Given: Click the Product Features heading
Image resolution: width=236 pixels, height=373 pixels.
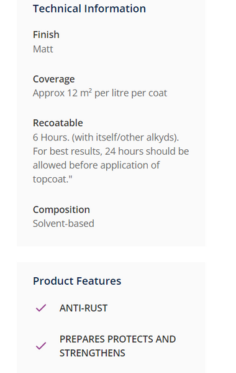Looking at the screenshot, I should click(77, 281).
